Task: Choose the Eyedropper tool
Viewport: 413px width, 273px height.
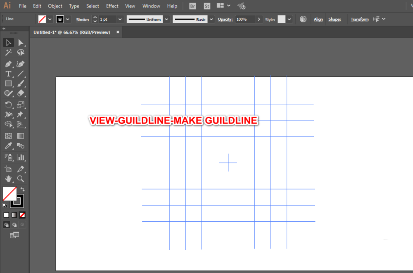Action: pyautogui.click(x=8, y=146)
